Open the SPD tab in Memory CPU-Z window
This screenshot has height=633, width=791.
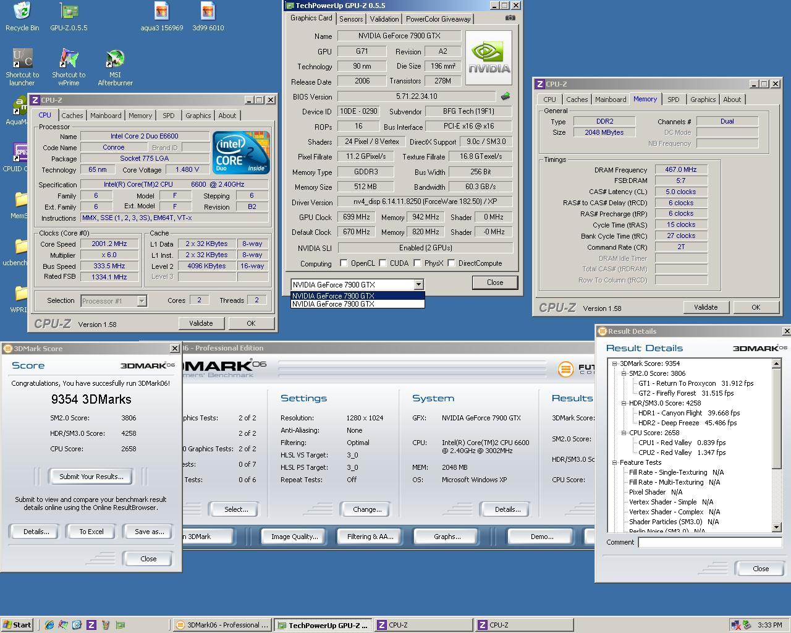pyautogui.click(x=674, y=100)
